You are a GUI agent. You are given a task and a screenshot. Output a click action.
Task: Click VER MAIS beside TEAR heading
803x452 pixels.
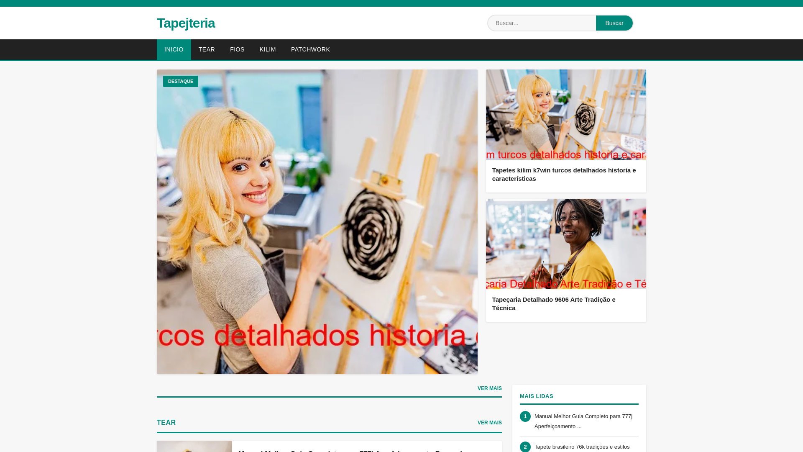click(490, 423)
